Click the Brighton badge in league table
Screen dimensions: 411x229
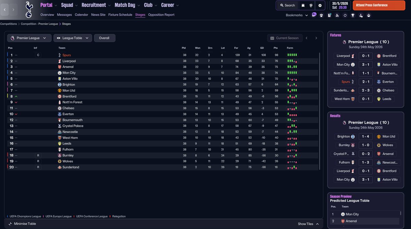pos(60,85)
